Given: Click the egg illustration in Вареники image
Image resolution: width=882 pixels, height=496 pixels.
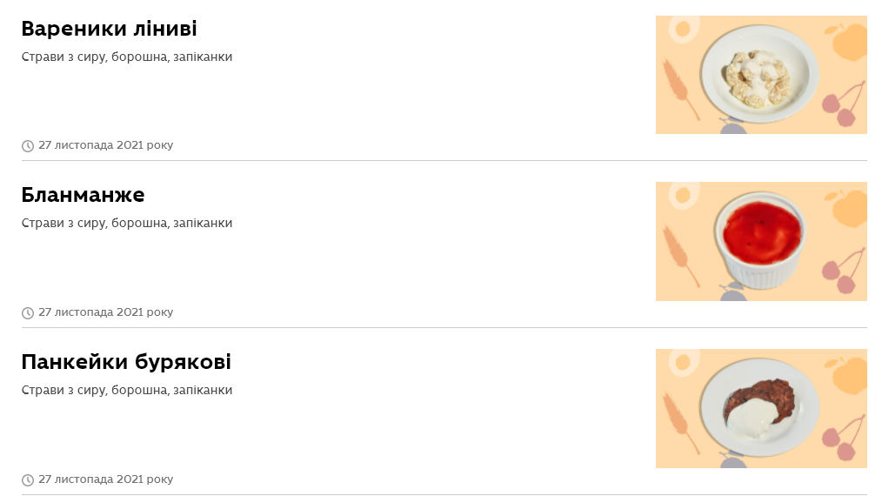Looking at the screenshot, I should [683, 29].
